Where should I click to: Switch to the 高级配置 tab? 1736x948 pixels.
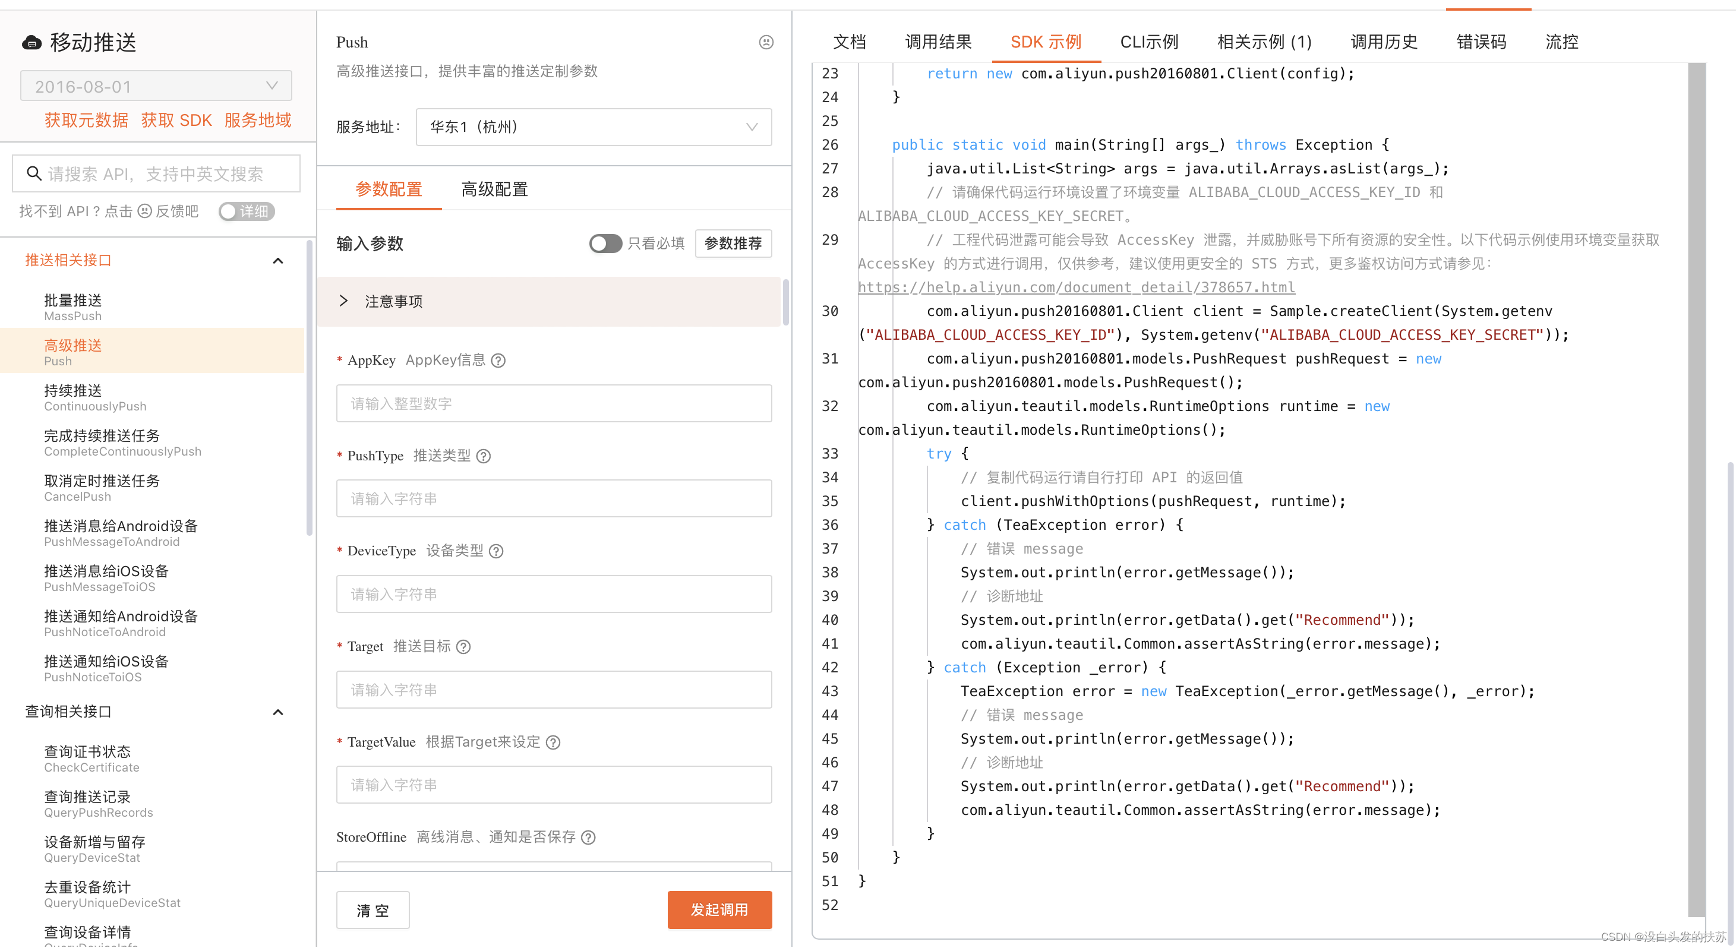point(494,189)
